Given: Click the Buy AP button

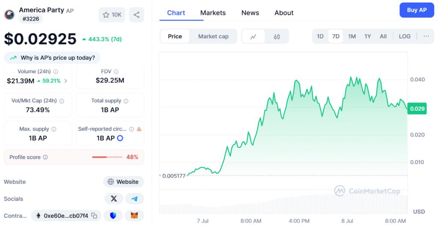Looking at the screenshot, I should pos(417,10).
